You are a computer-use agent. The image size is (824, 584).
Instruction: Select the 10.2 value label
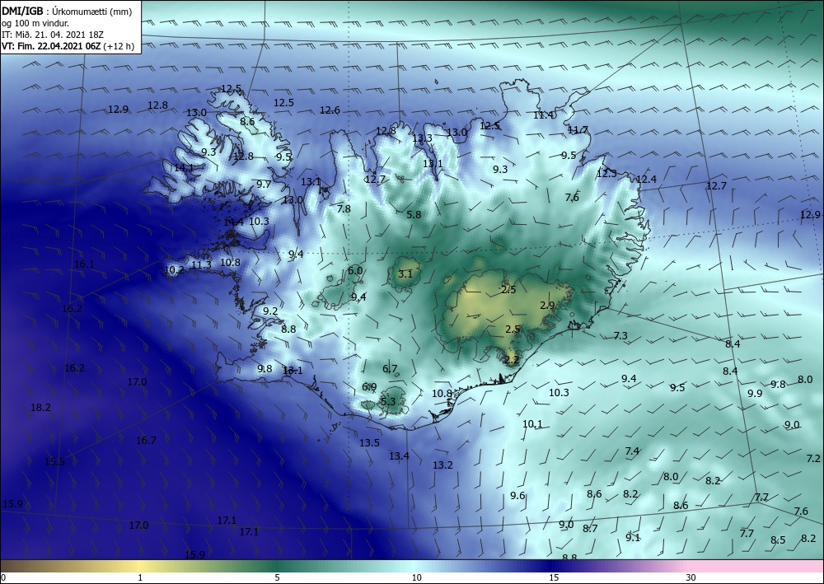click(x=175, y=269)
